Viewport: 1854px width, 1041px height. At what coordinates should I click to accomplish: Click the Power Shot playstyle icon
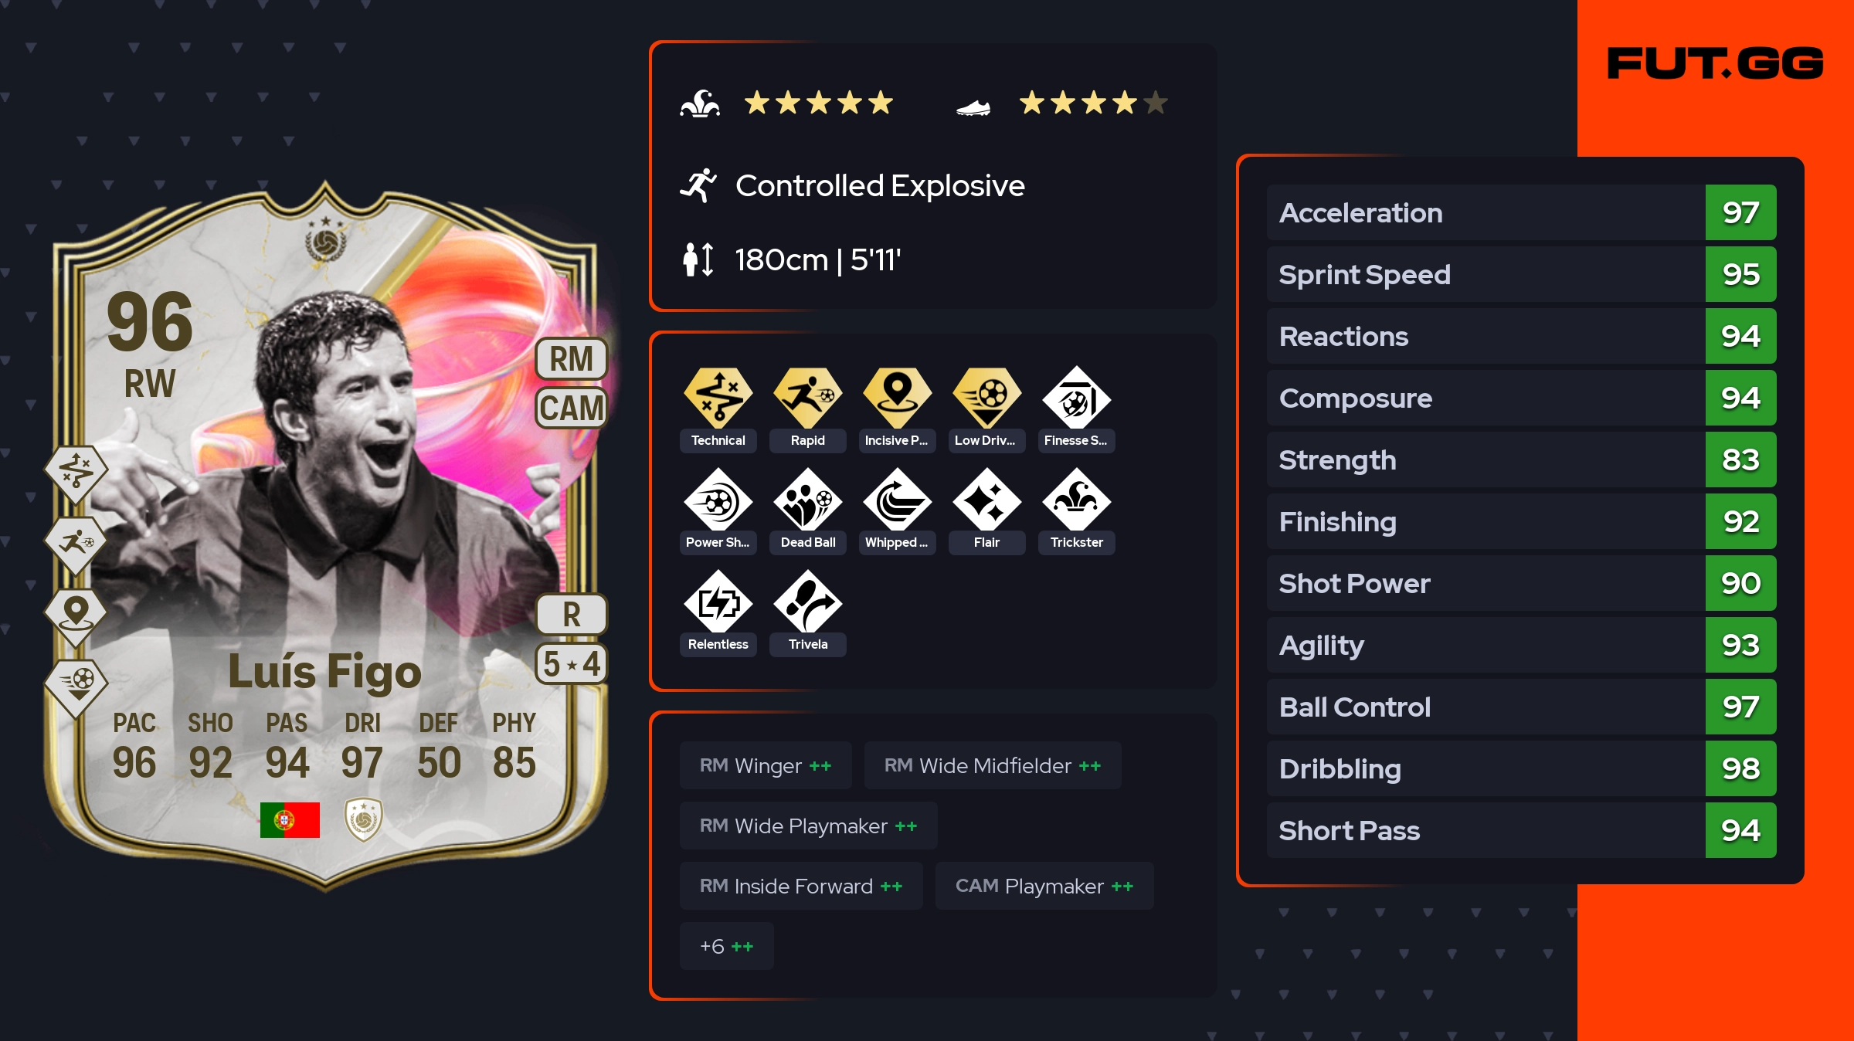point(718,500)
